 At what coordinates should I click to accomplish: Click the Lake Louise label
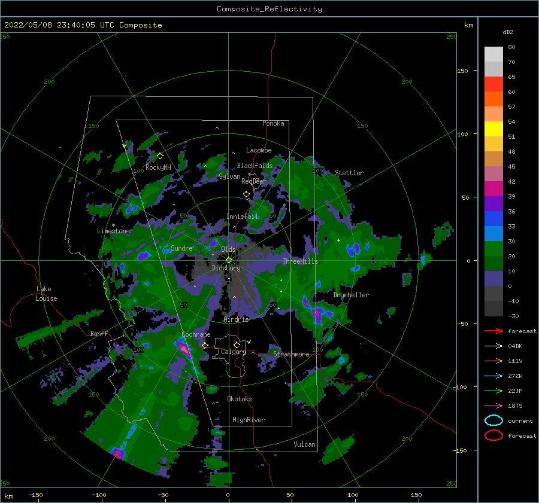click(x=46, y=294)
